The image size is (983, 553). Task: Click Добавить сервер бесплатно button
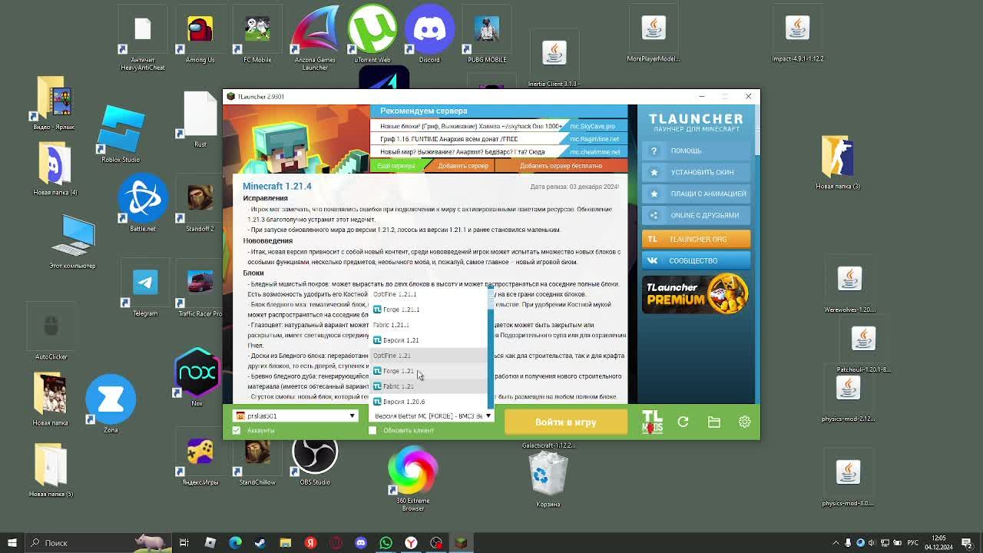coord(561,166)
